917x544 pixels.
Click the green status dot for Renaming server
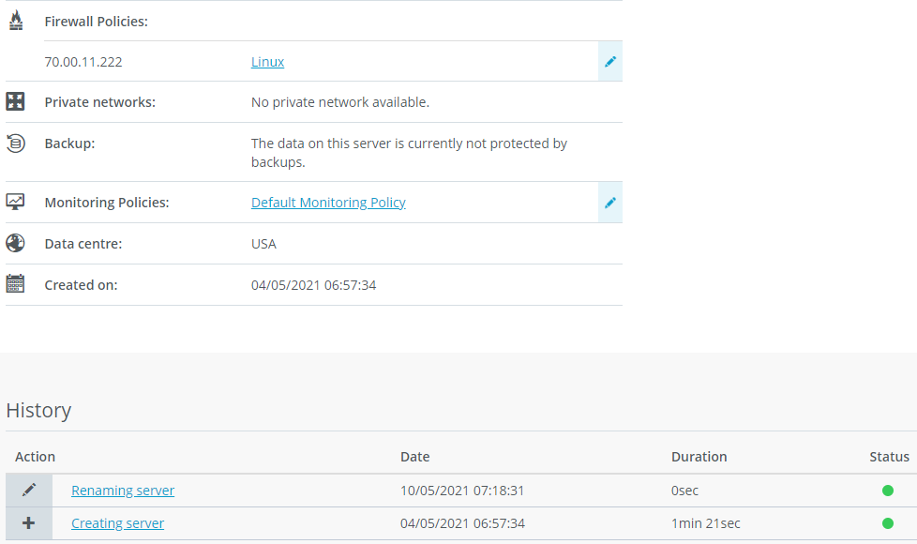tap(887, 491)
